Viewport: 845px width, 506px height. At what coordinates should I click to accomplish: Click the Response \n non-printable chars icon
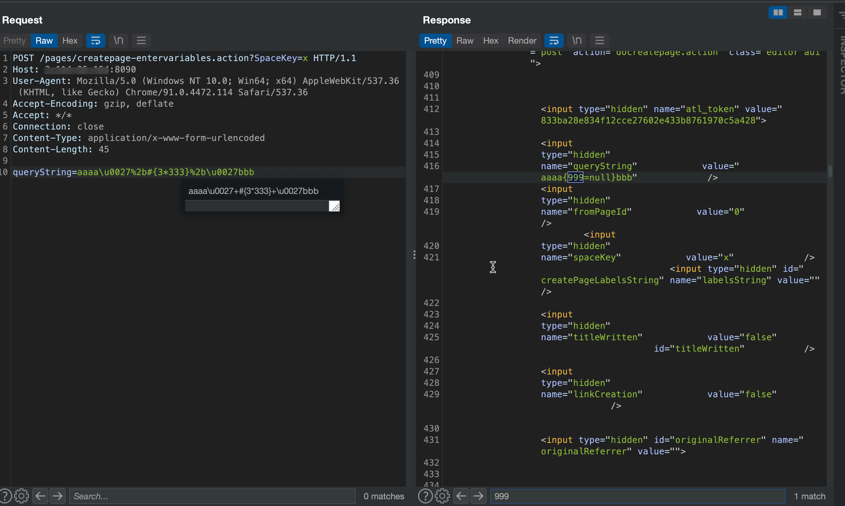point(577,41)
